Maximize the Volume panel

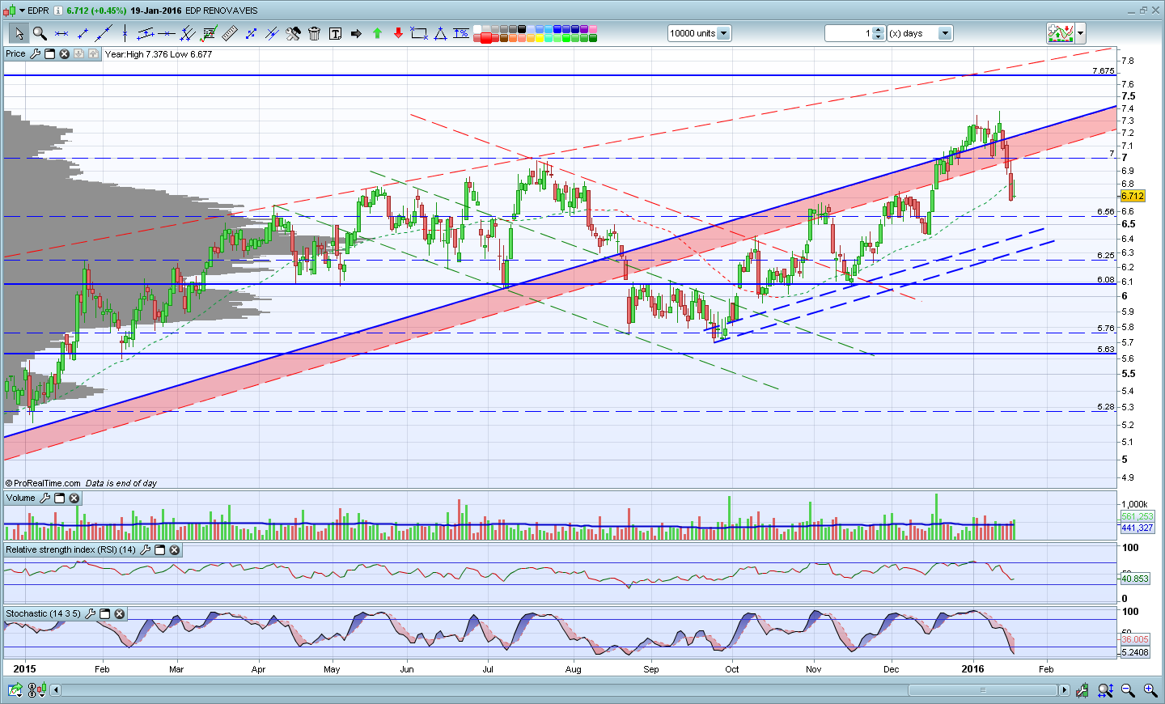(x=59, y=498)
